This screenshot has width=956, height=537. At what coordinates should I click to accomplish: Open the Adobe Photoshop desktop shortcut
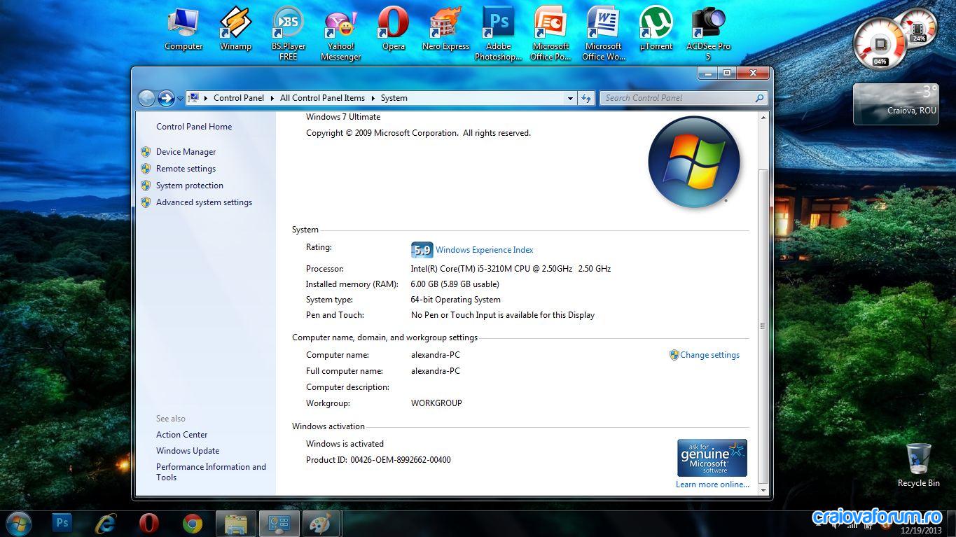tap(499, 34)
